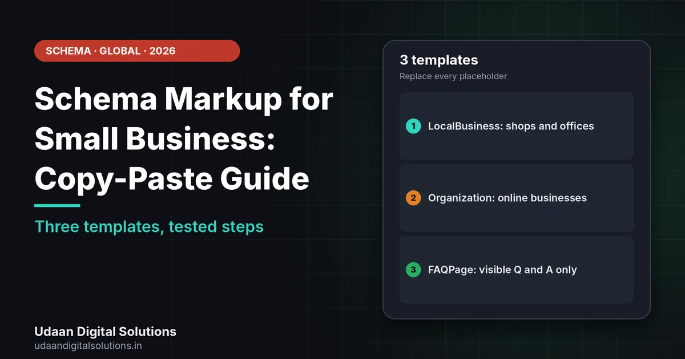Click the green number 3 badge

click(x=413, y=270)
